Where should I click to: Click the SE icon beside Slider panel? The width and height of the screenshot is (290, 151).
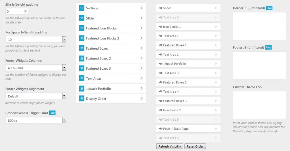82,18
